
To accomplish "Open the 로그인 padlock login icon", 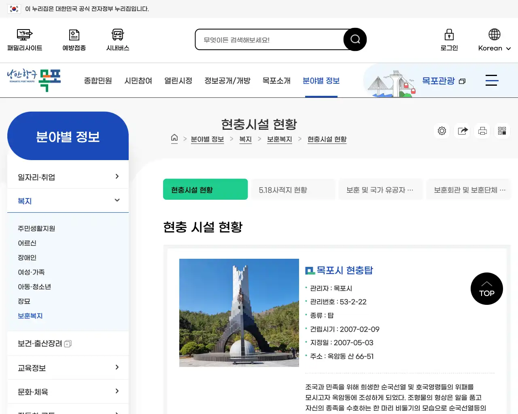I will click(449, 39).
